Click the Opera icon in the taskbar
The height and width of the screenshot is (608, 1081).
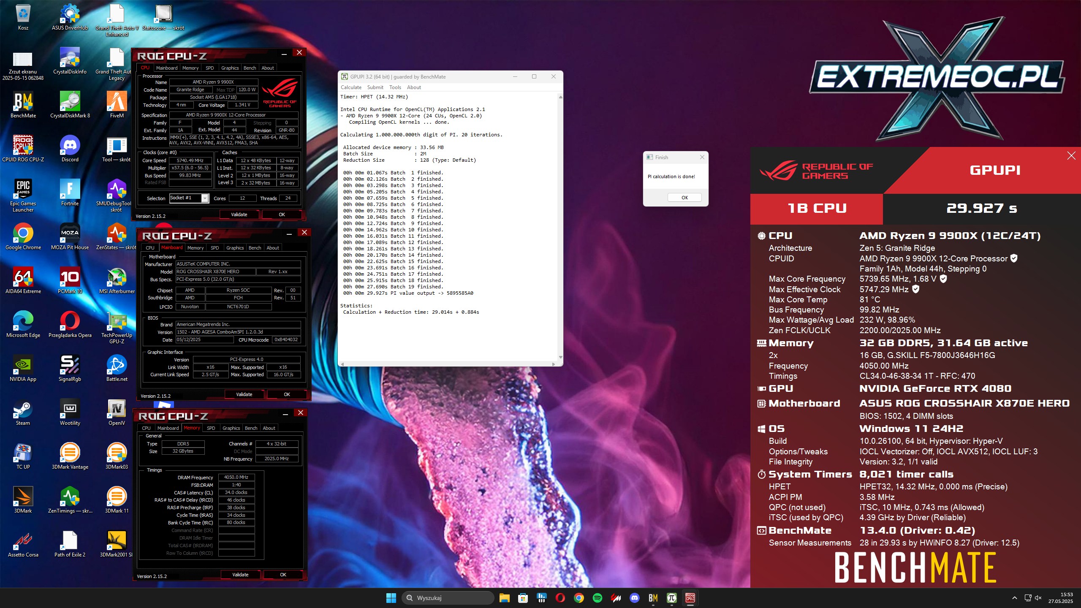560,598
